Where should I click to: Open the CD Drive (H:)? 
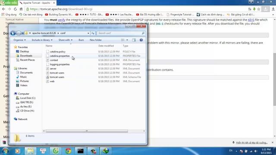pyautogui.click(x=27, y=111)
